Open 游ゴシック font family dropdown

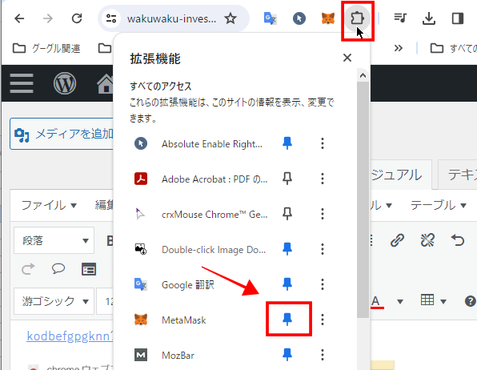[x=54, y=301]
